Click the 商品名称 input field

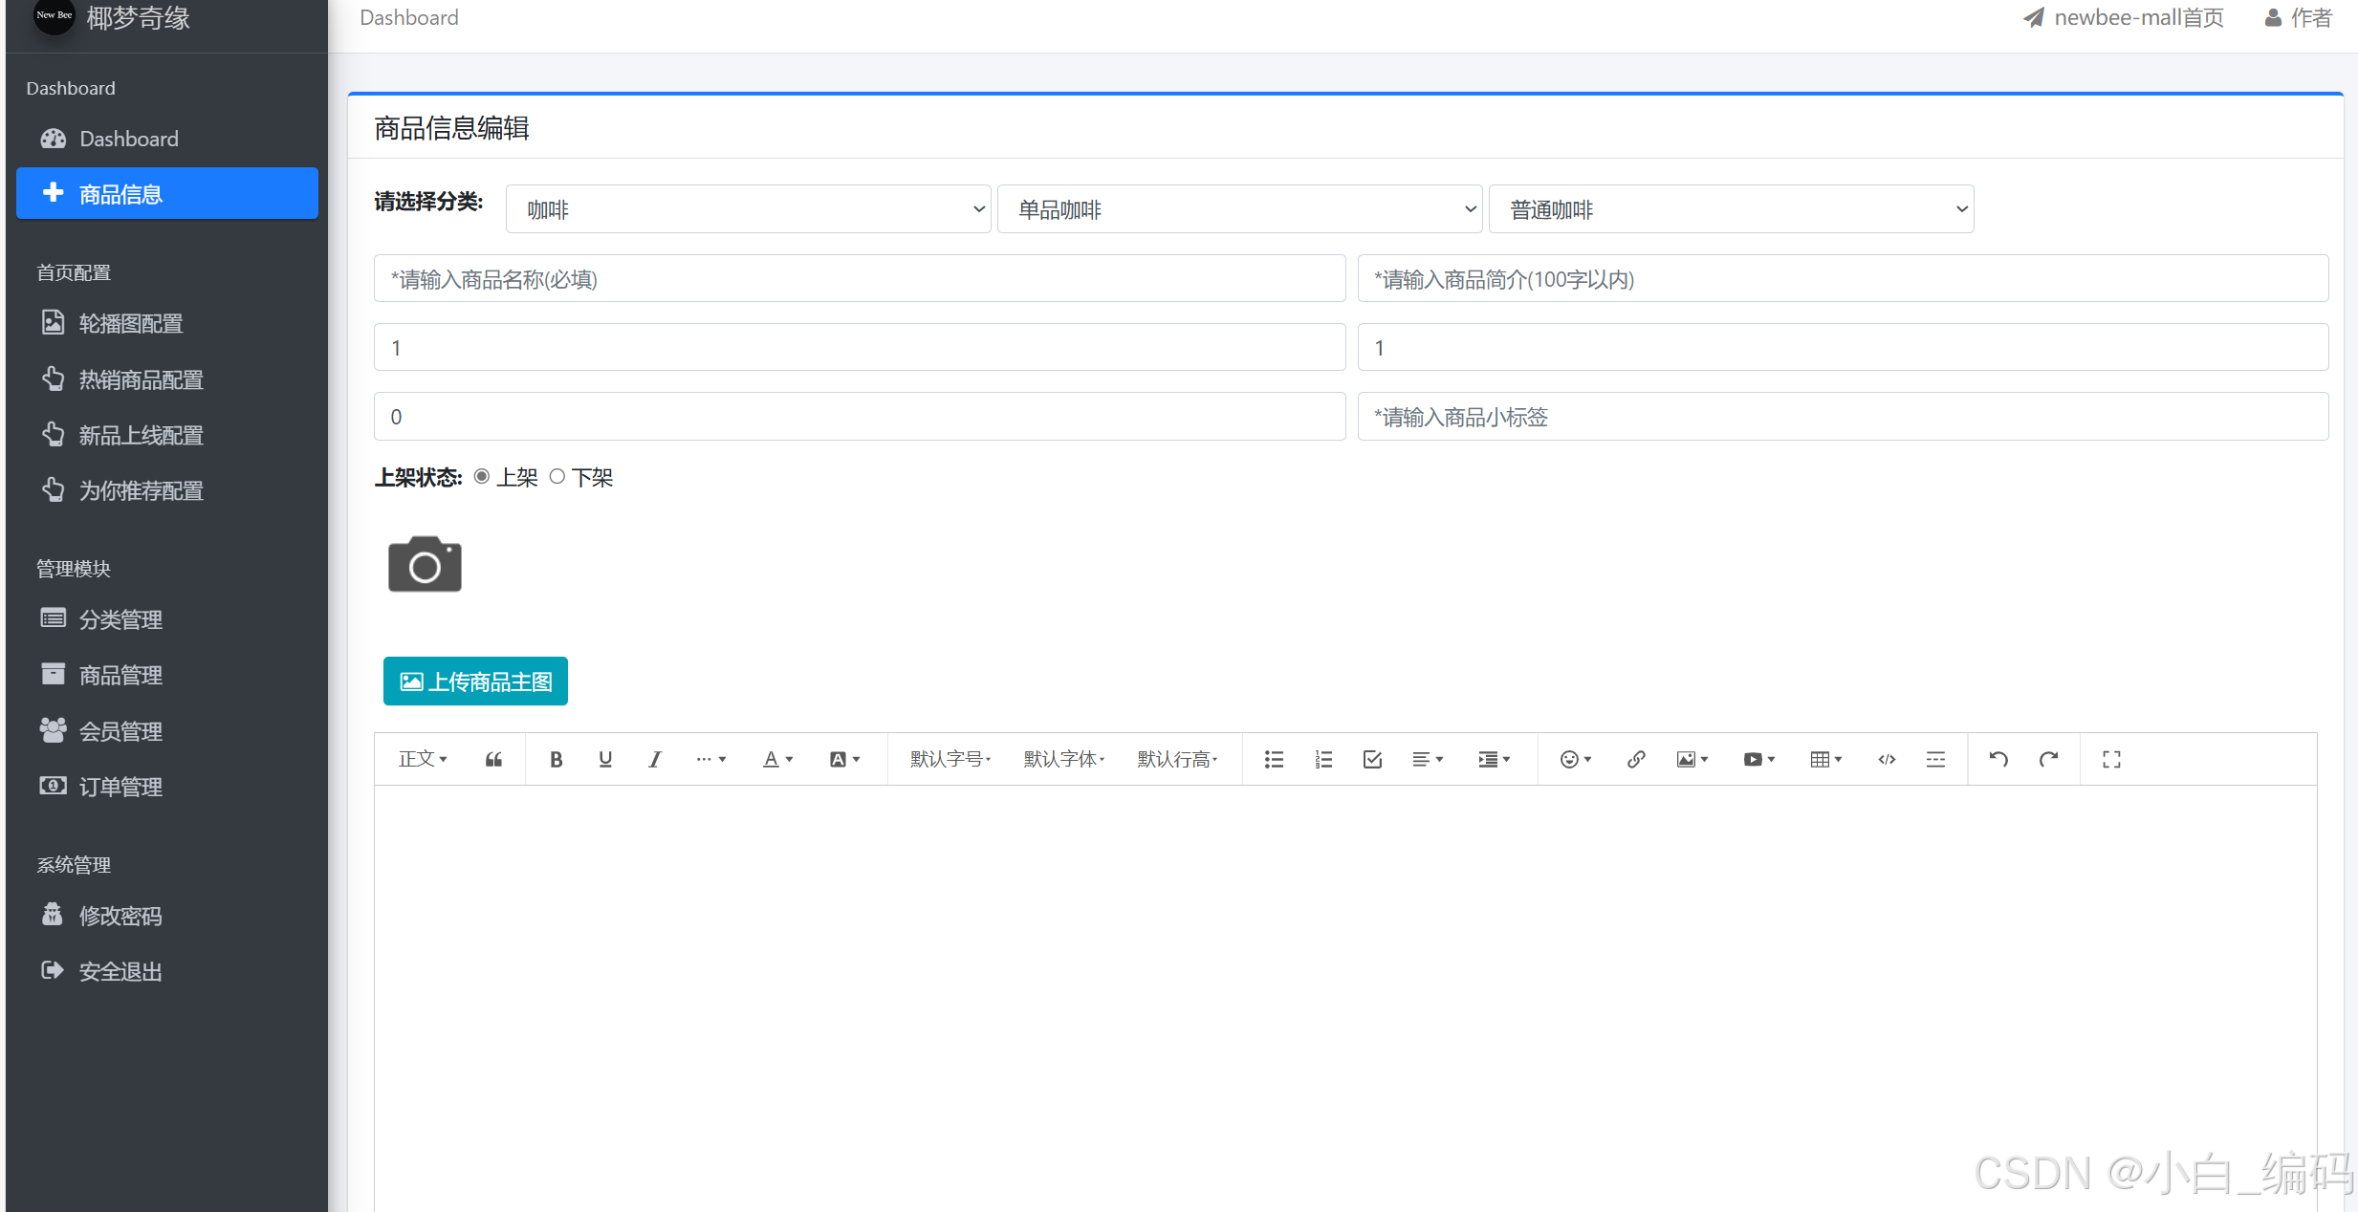[x=859, y=279]
